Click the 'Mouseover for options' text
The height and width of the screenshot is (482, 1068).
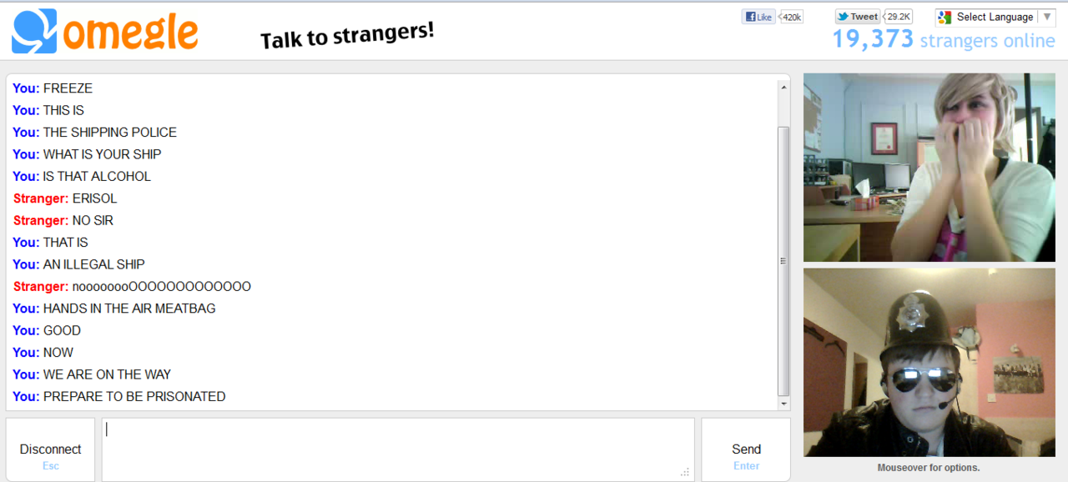tap(929, 468)
